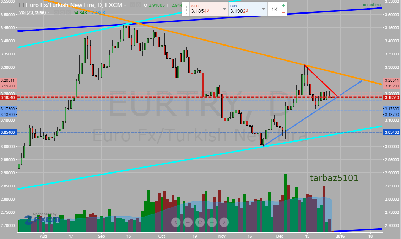The width and height of the screenshot is (401, 239).
Task: Reset the chart view with circular arrow
Action: [x=200, y=223]
